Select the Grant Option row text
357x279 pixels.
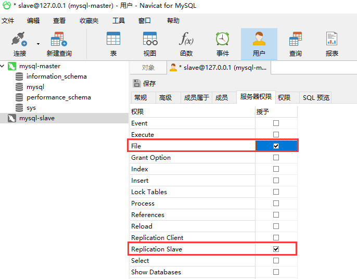pos(151,158)
